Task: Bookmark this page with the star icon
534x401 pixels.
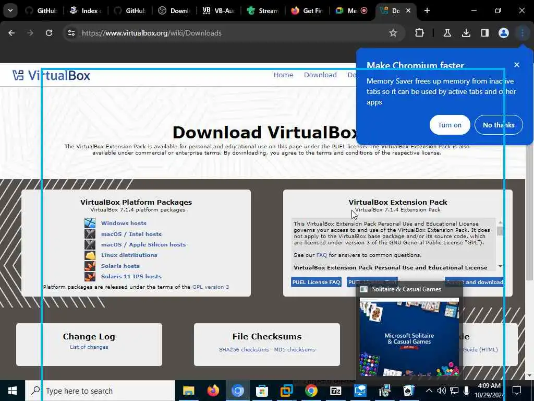Action: tap(393, 33)
